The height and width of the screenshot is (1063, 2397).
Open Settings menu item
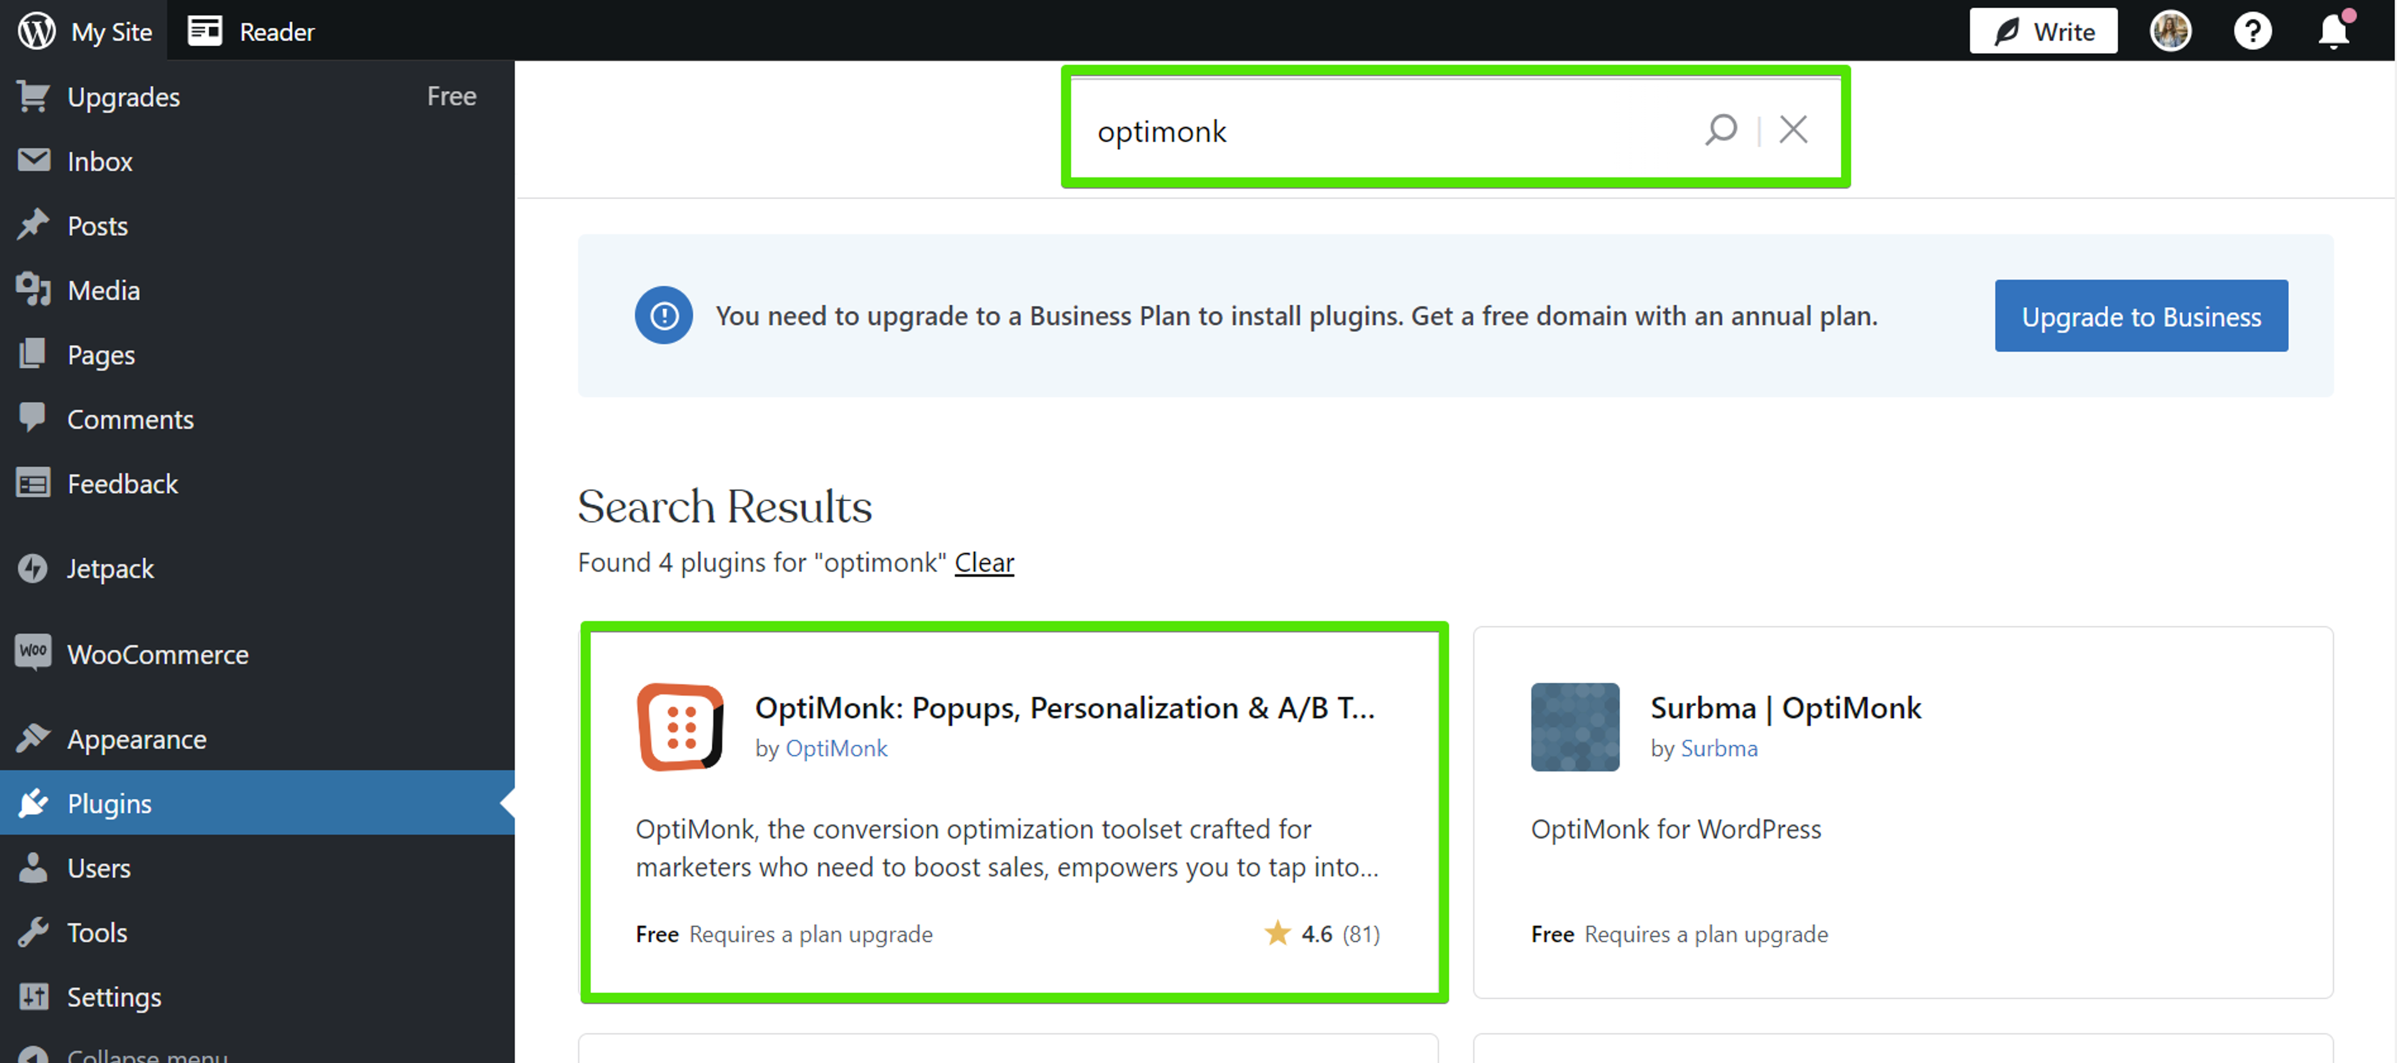257,996
